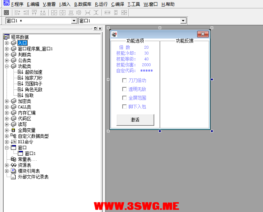This screenshot has width=263, height=212.
Task: Click the first toolbar icon for form preview
Action: 6,13
